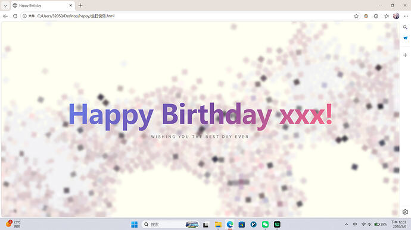This screenshot has width=411, height=230.
Task: Open the clock and date panel
Action: (398, 224)
